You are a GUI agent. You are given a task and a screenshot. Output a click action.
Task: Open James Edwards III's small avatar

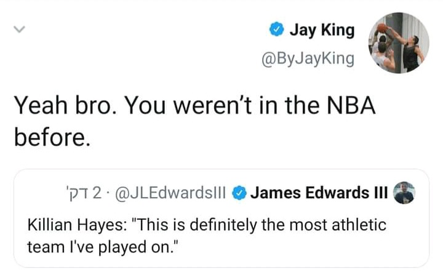tap(405, 193)
